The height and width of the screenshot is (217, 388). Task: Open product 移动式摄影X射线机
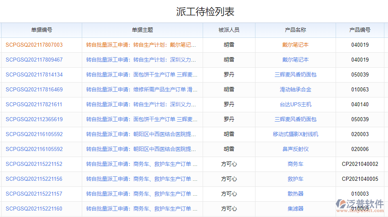pos(295,134)
